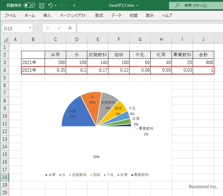The height and width of the screenshot is (196, 223).
Task: Open the ページ レイアウト tab
Action: click(x=73, y=15)
